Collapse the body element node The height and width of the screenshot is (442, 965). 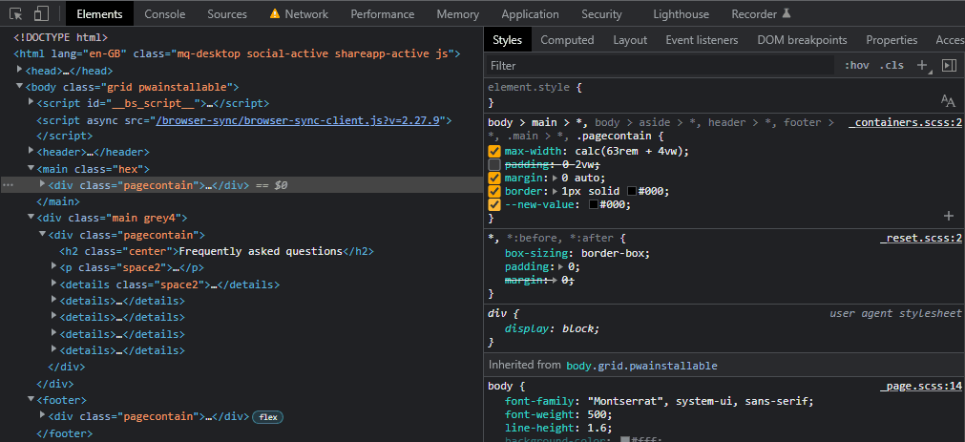tap(20, 87)
